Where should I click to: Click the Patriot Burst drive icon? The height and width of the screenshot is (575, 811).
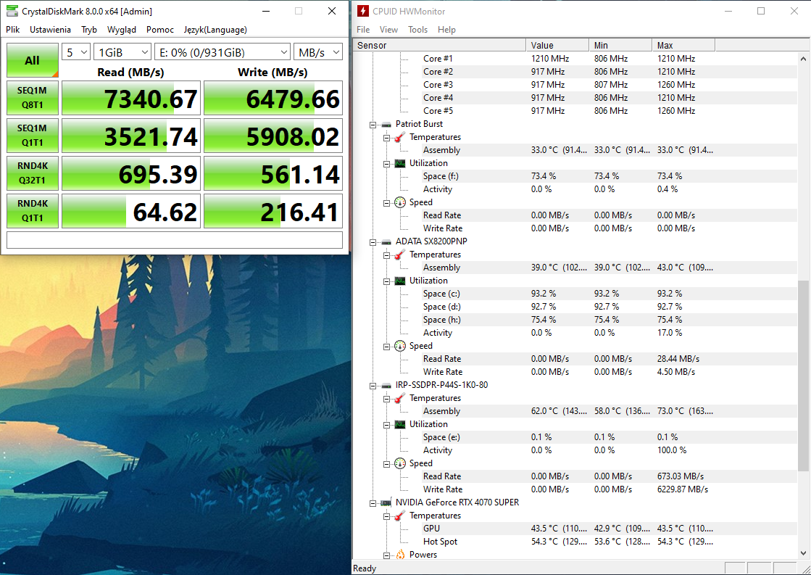(x=386, y=124)
